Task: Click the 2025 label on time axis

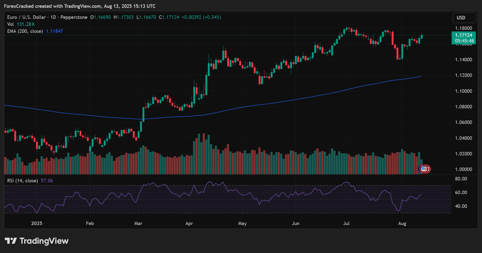Action: (37, 223)
